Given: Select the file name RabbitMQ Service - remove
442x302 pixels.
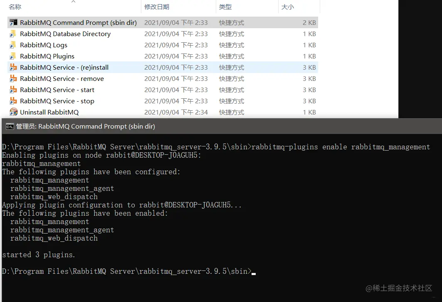Looking at the screenshot, I should 62,79.
